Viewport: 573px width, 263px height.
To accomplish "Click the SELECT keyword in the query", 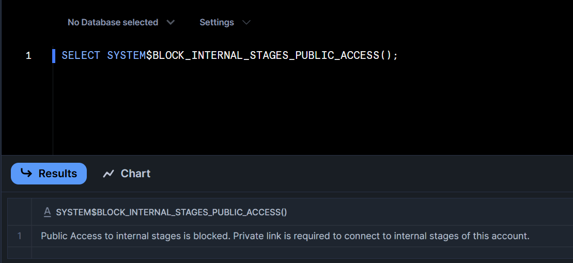I will coord(81,55).
